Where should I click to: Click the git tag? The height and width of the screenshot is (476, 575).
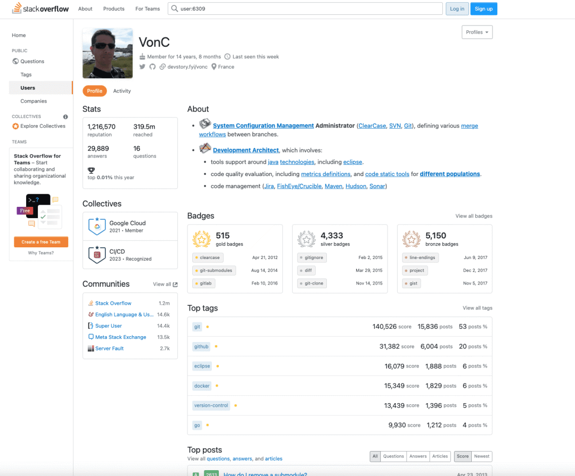tap(198, 327)
